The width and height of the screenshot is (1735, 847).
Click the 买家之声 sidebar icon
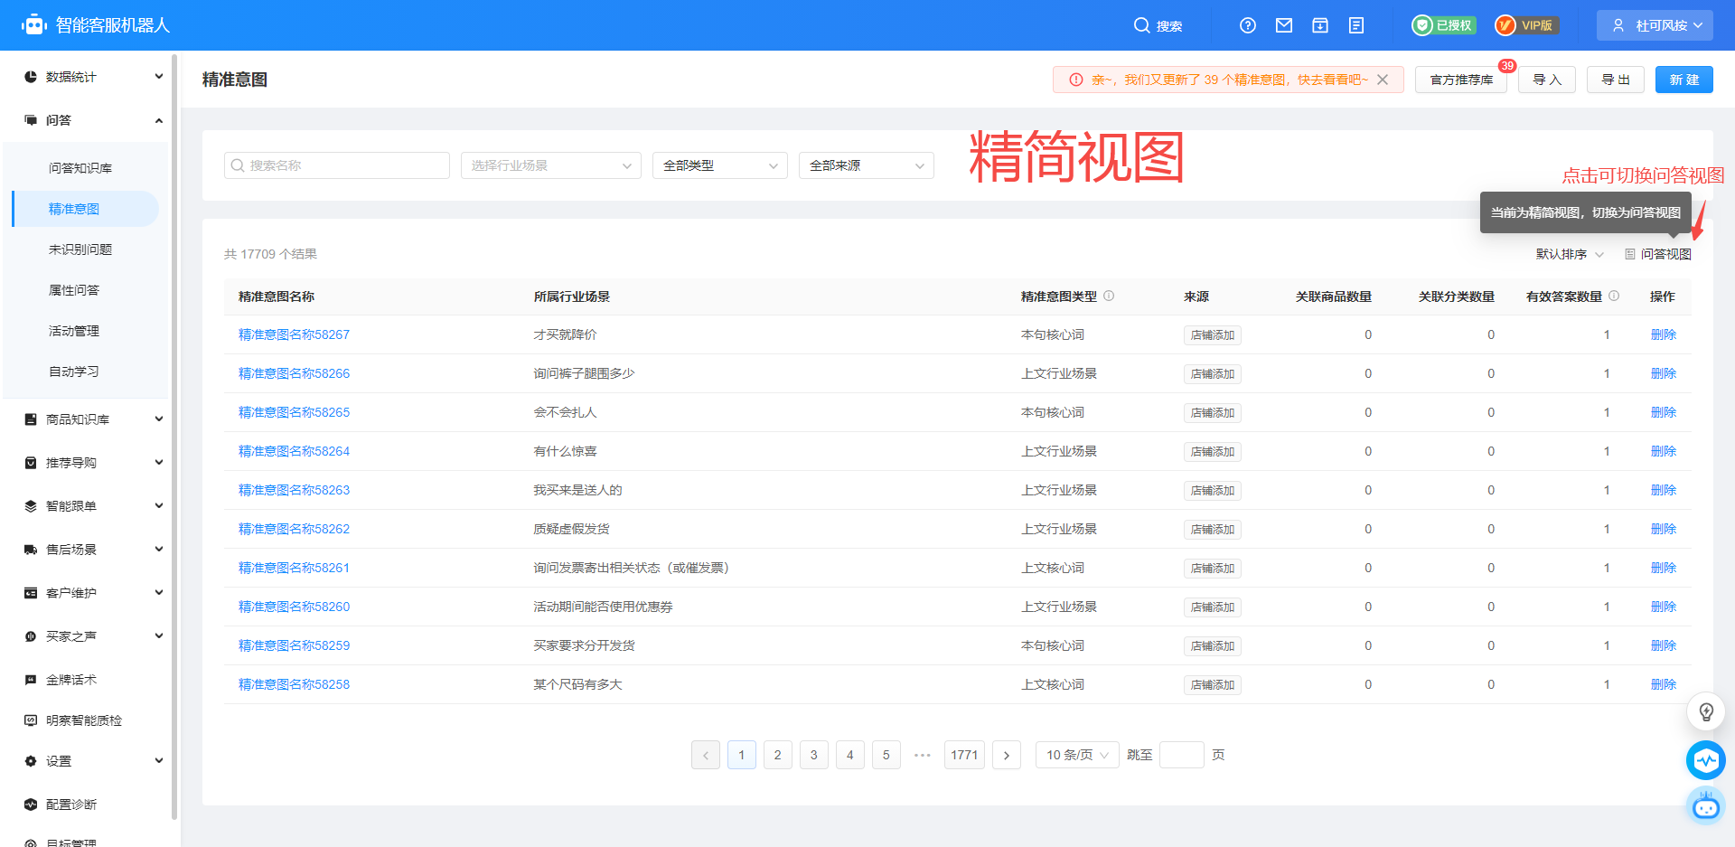pyautogui.click(x=31, y=636)
